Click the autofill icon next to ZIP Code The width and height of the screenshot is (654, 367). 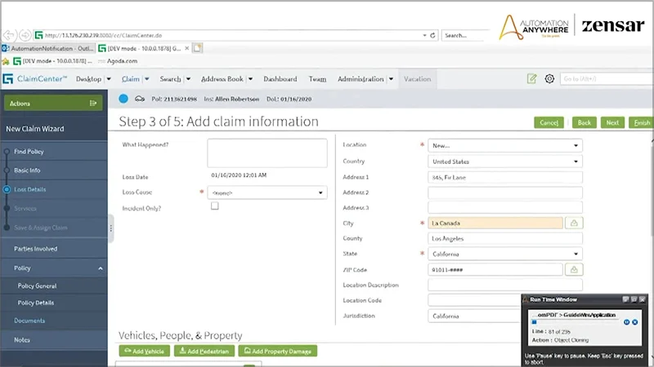[574, 270]
